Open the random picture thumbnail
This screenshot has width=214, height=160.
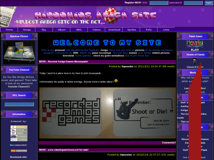[x=19, y=53]
